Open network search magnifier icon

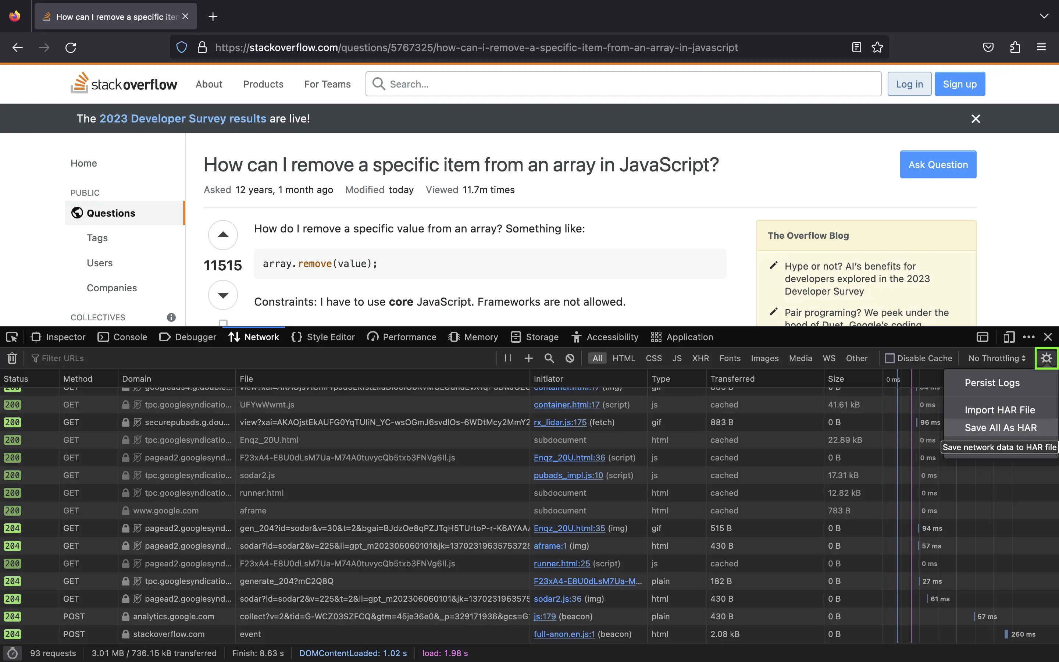(549, 358)
